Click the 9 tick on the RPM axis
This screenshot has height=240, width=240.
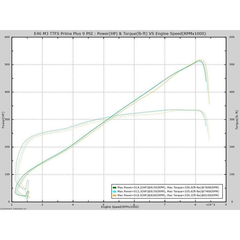226,204
